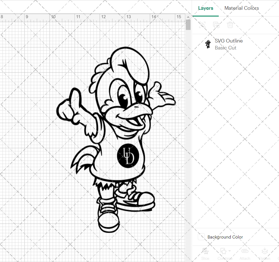Click the Background Color label

click(x=225, y=237)
